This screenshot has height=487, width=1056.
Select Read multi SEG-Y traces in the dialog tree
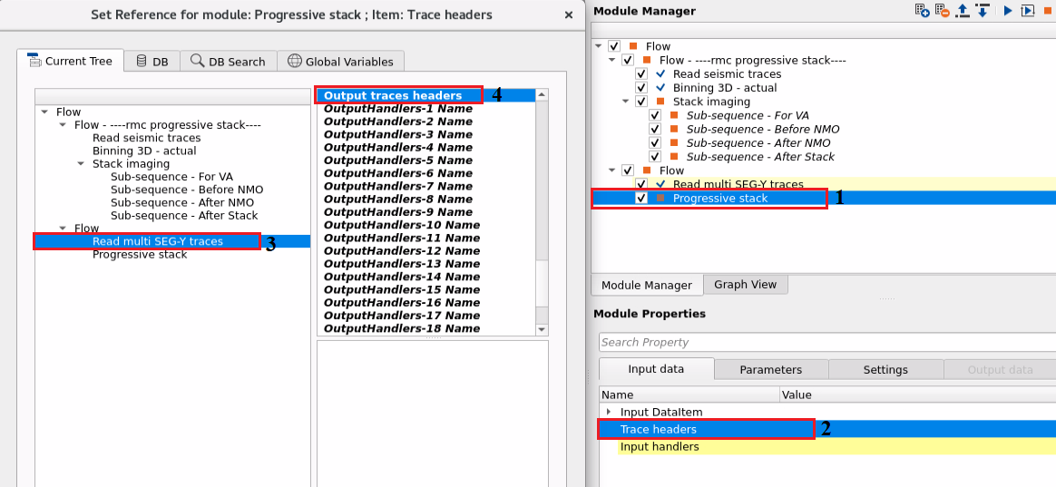(x=158, y=241)
